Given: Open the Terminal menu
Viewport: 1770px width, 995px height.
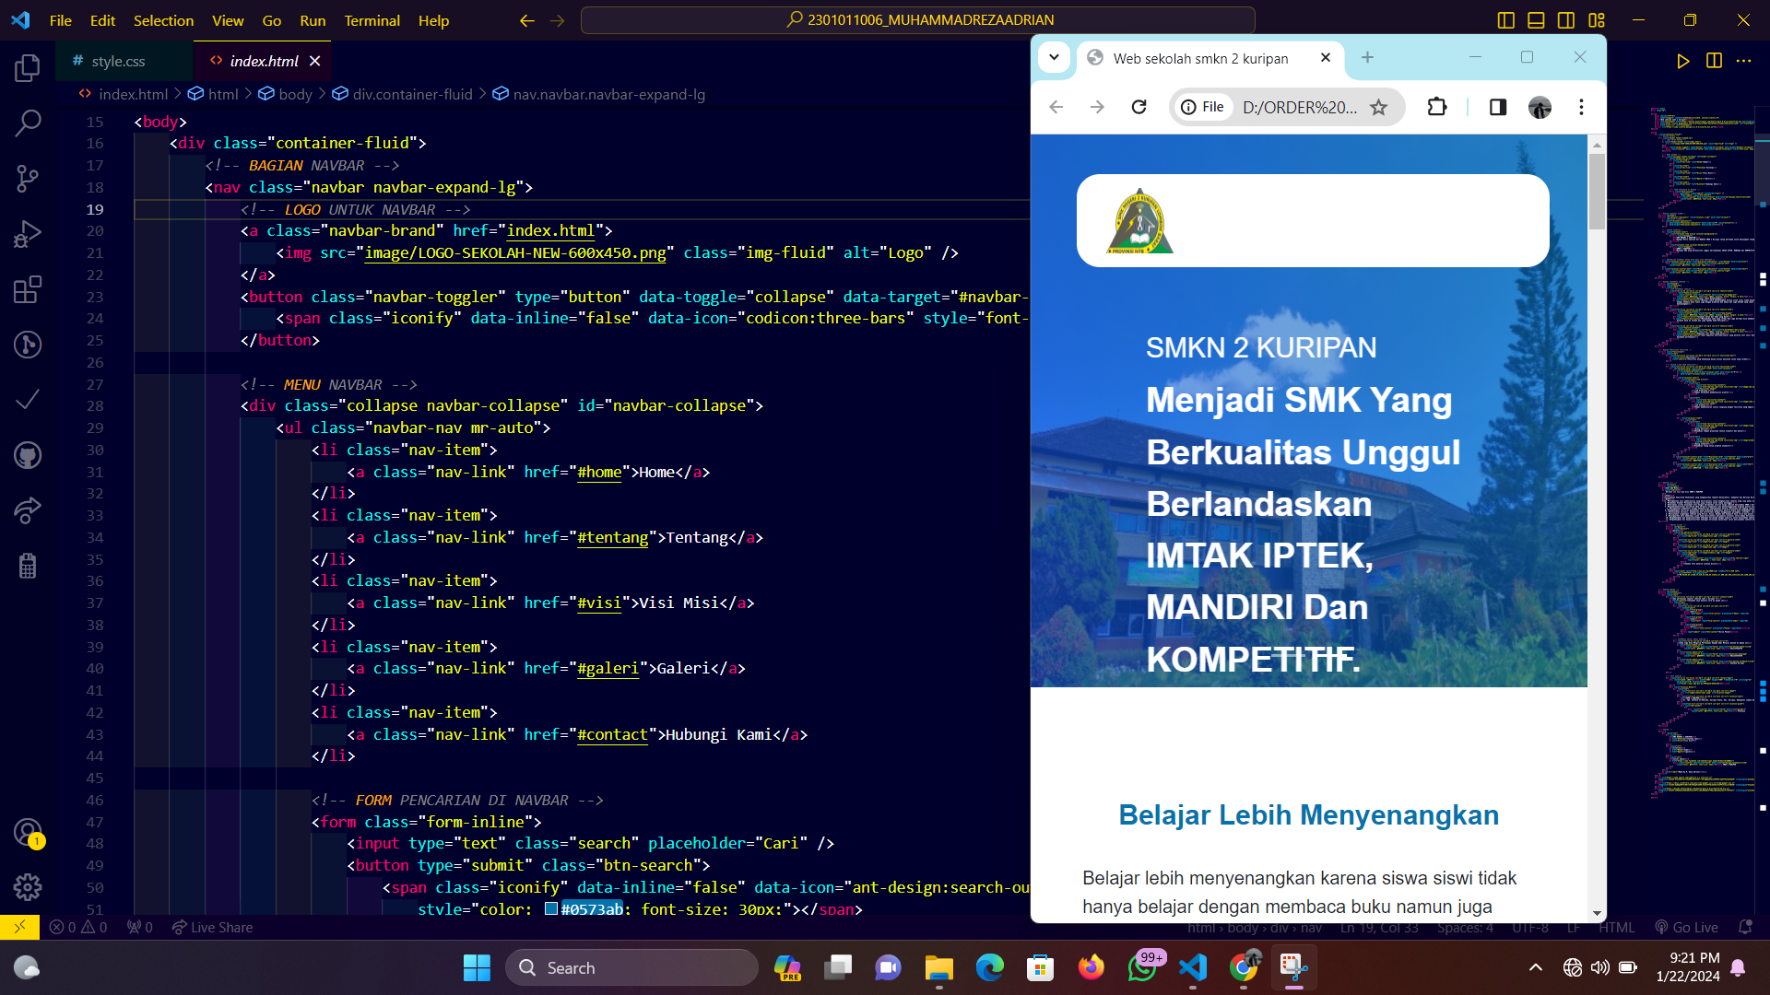Looking at the screenshot, I should 372,20.
